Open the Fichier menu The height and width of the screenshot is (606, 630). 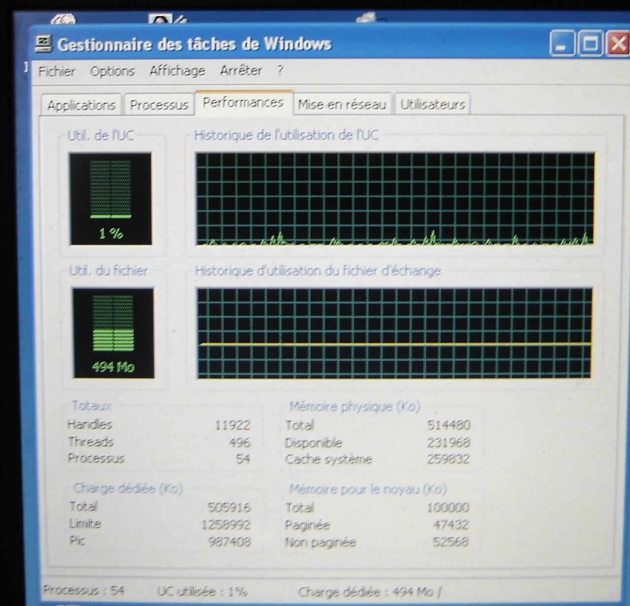[57, 71]
